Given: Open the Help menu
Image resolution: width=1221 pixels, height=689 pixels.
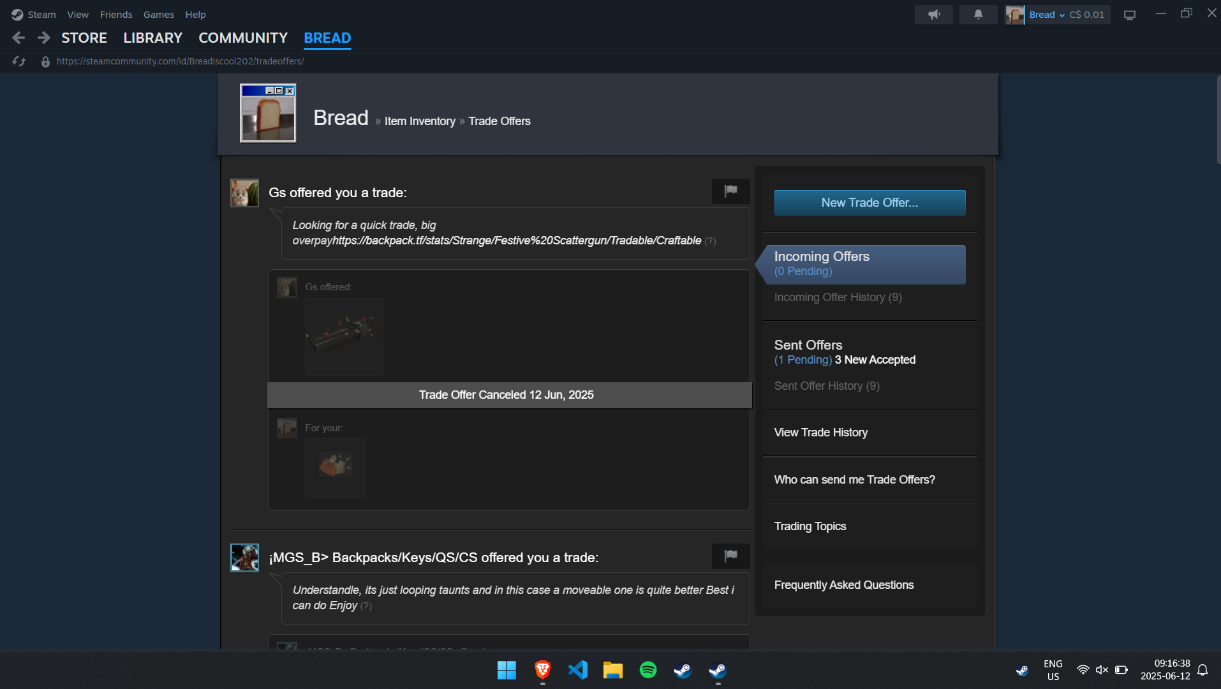Looking at the screenshot, I should pyautogui.click(x=195, y=14).
